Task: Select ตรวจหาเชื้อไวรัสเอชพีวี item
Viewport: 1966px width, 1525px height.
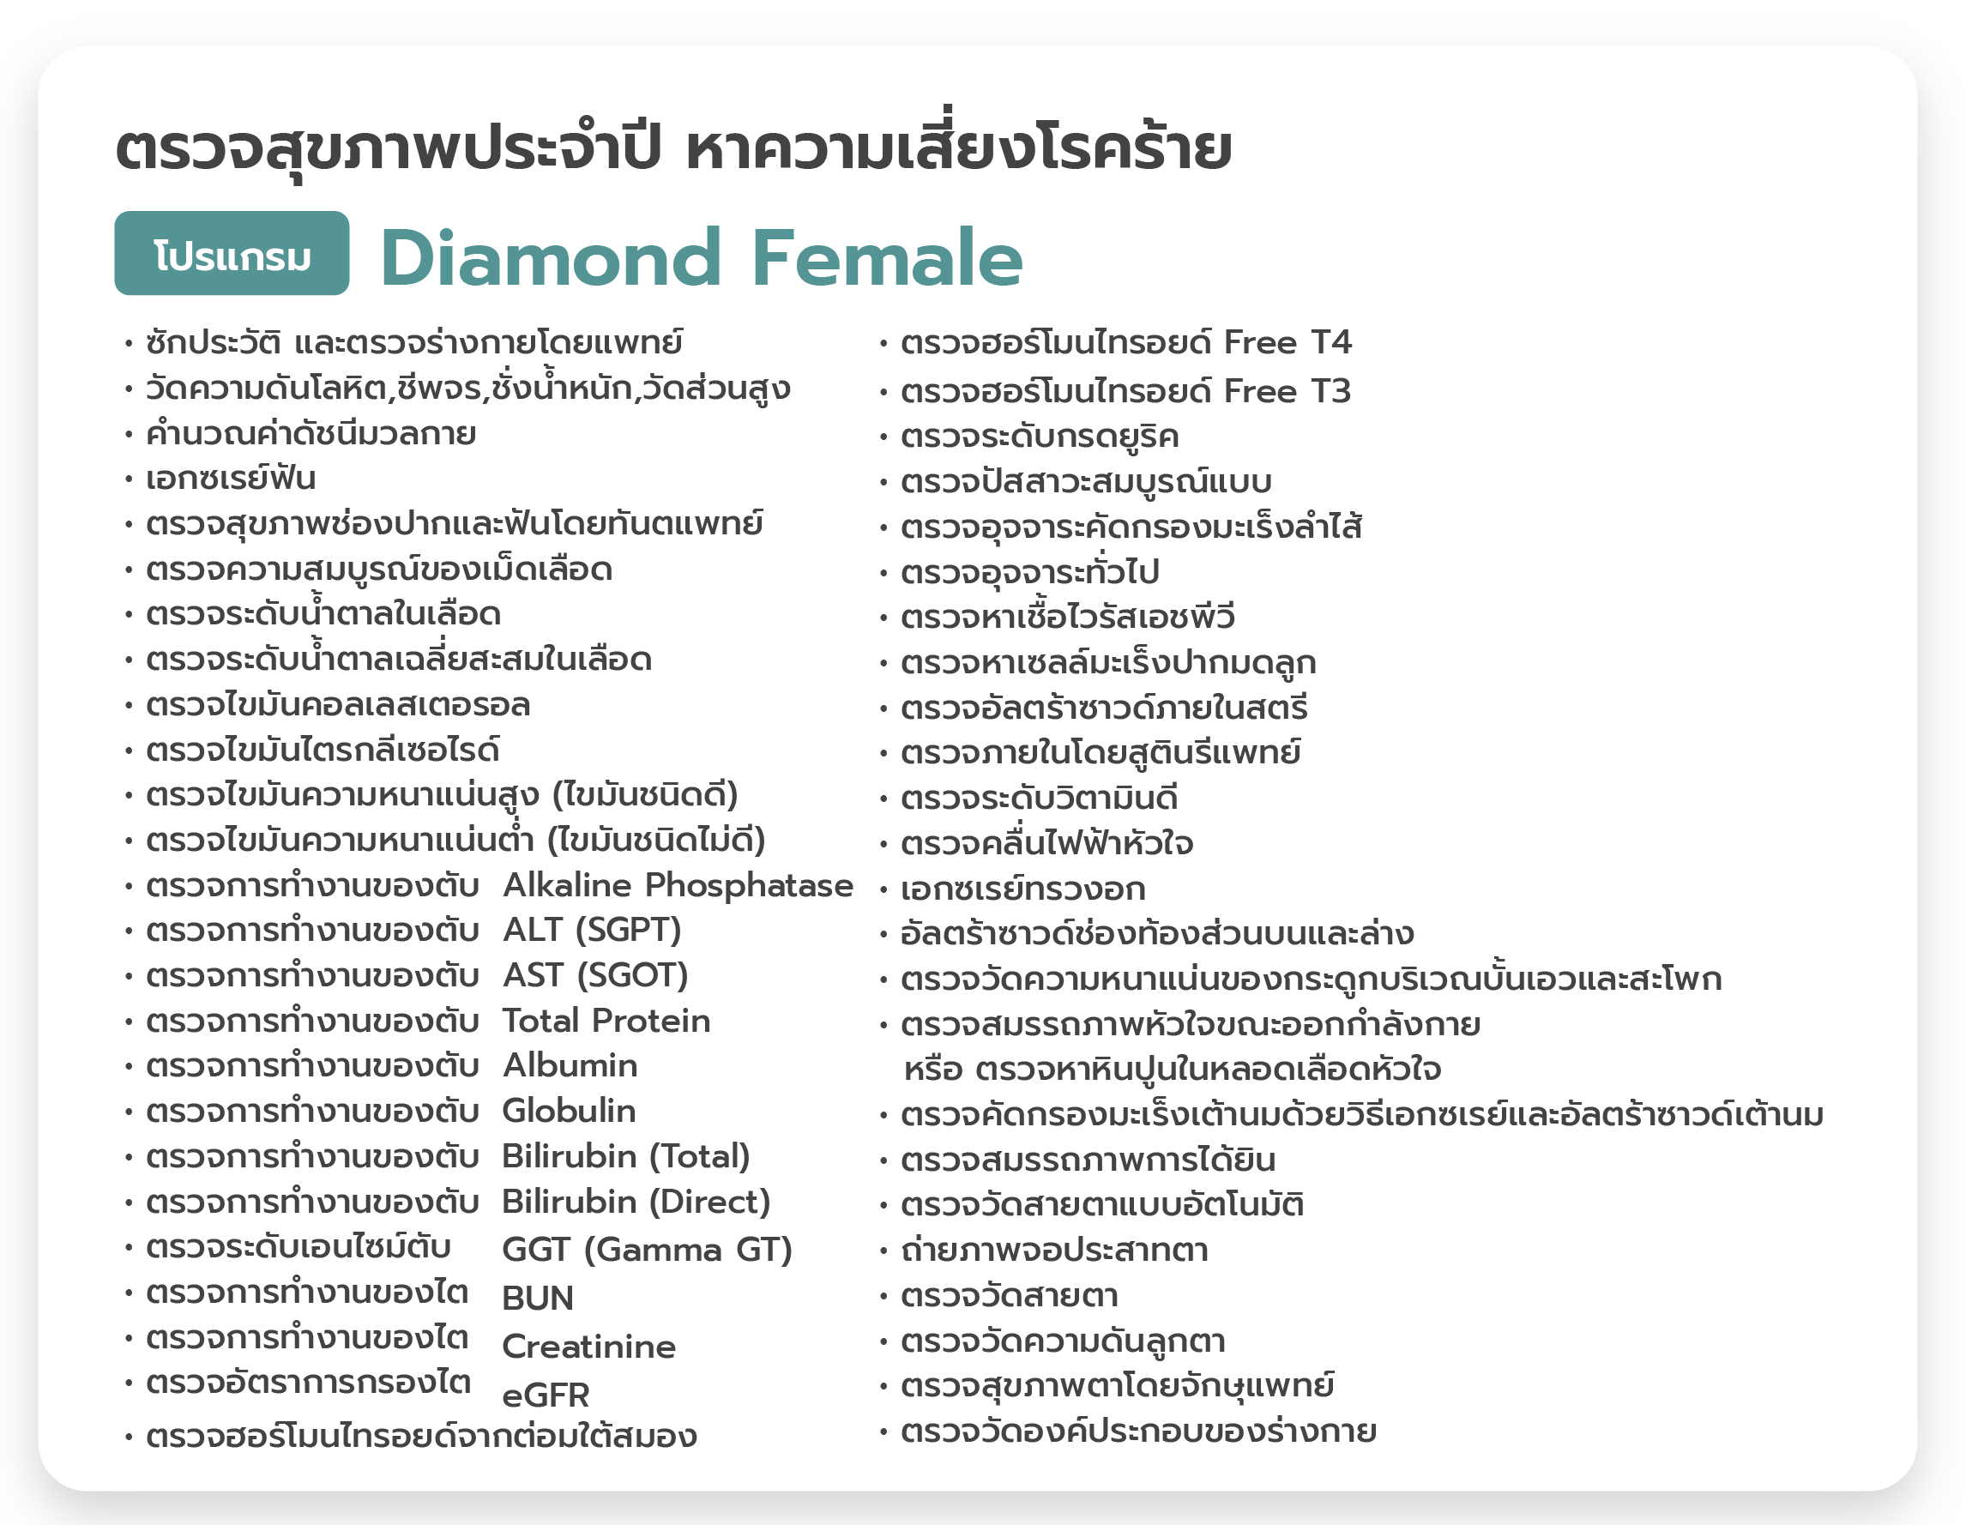Action: click(x=1068, y=617)
